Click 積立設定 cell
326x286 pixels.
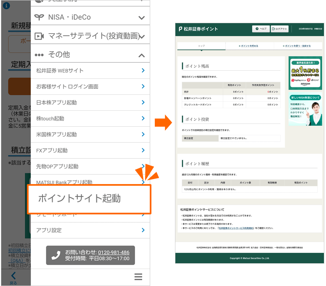(200, 138)
